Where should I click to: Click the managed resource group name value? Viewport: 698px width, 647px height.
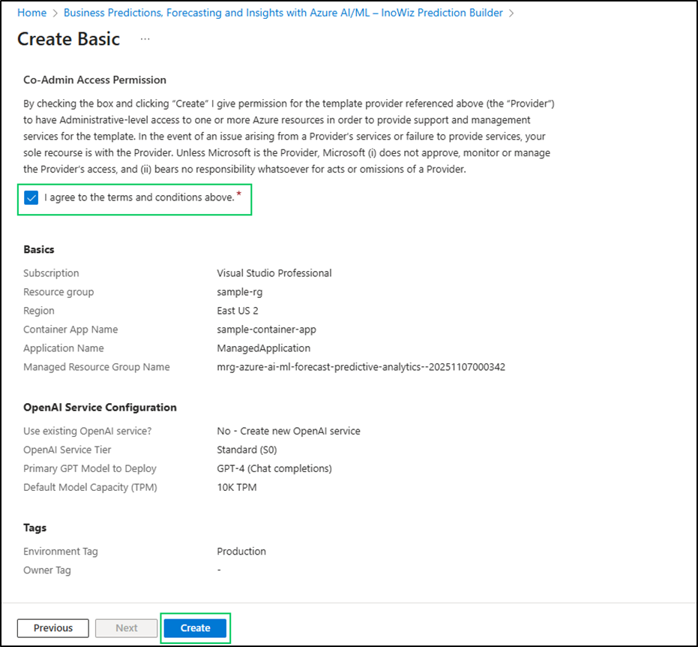(361, 367)
